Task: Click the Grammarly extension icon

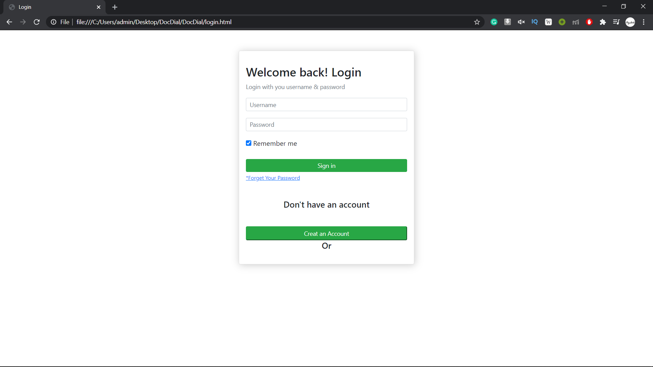Action: (x=494, y=22)
